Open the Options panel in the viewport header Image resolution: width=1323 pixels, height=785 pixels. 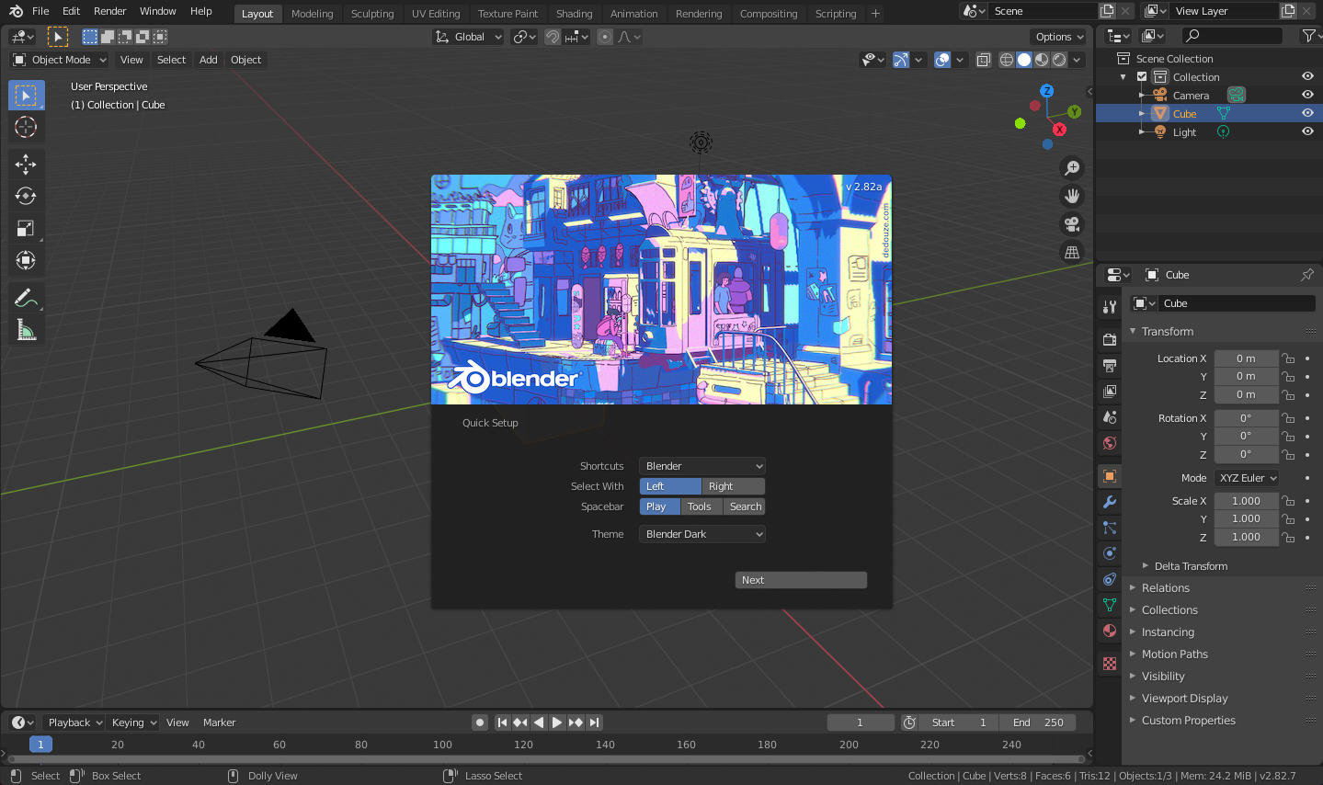[x=1057, y=36]
